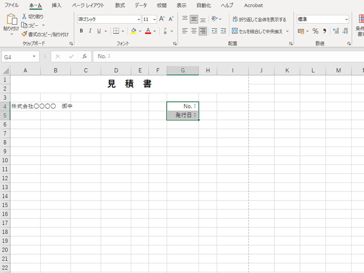Click Merge and Center (セルを結合して中央揃え)
The height and width of the screenshot is (273, 364).
(257, 31)
